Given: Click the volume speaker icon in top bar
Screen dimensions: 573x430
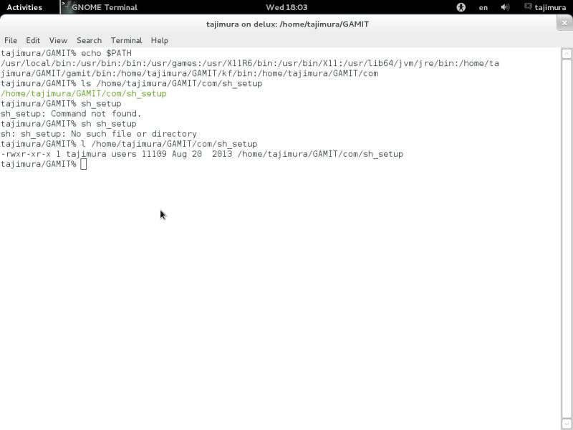Looking at the screenshot, I should click(505, 7).
